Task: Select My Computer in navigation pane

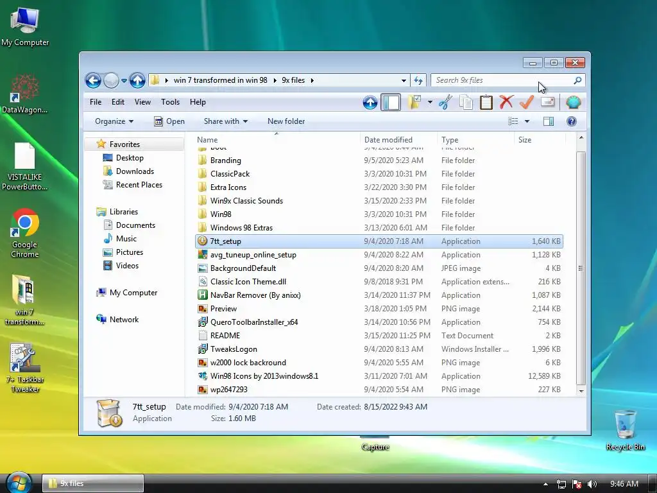Action: pyautogui.click(x=127, y=293)
